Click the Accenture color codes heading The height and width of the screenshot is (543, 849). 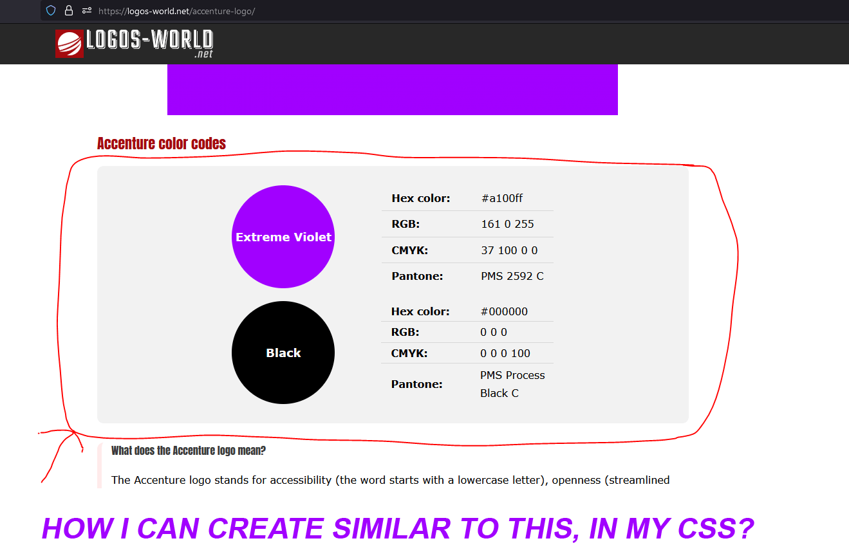162,143
